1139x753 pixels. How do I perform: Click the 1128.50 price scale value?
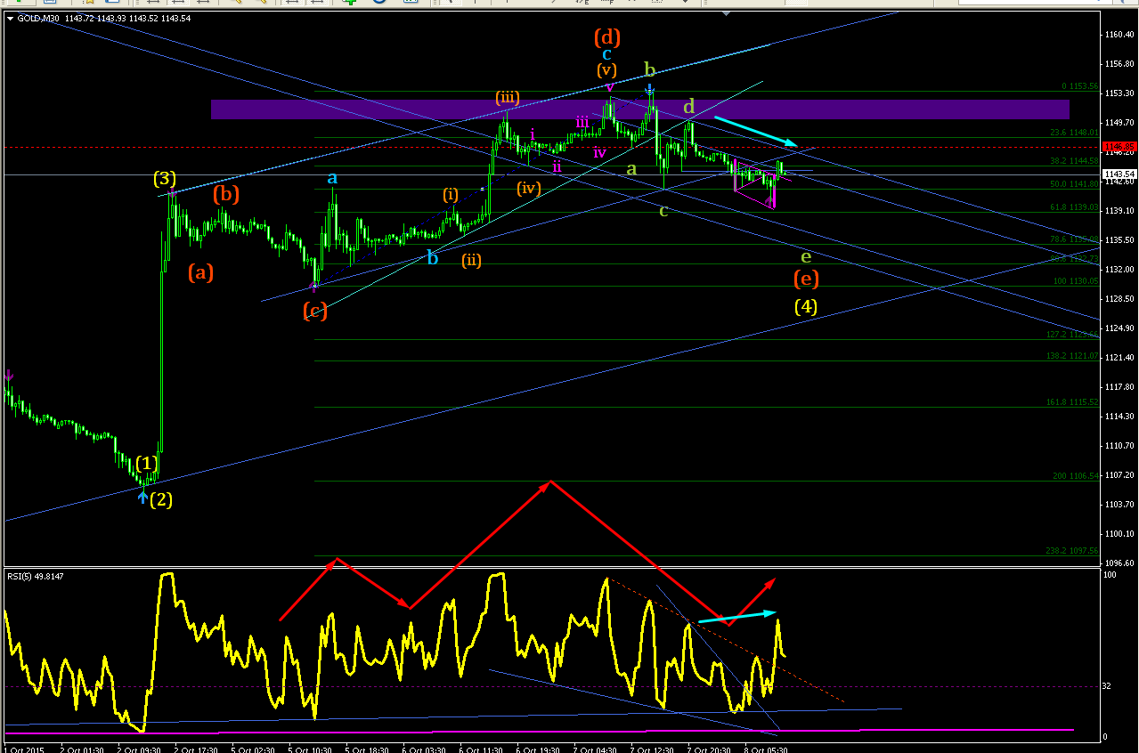click(x=1119, y=298)
